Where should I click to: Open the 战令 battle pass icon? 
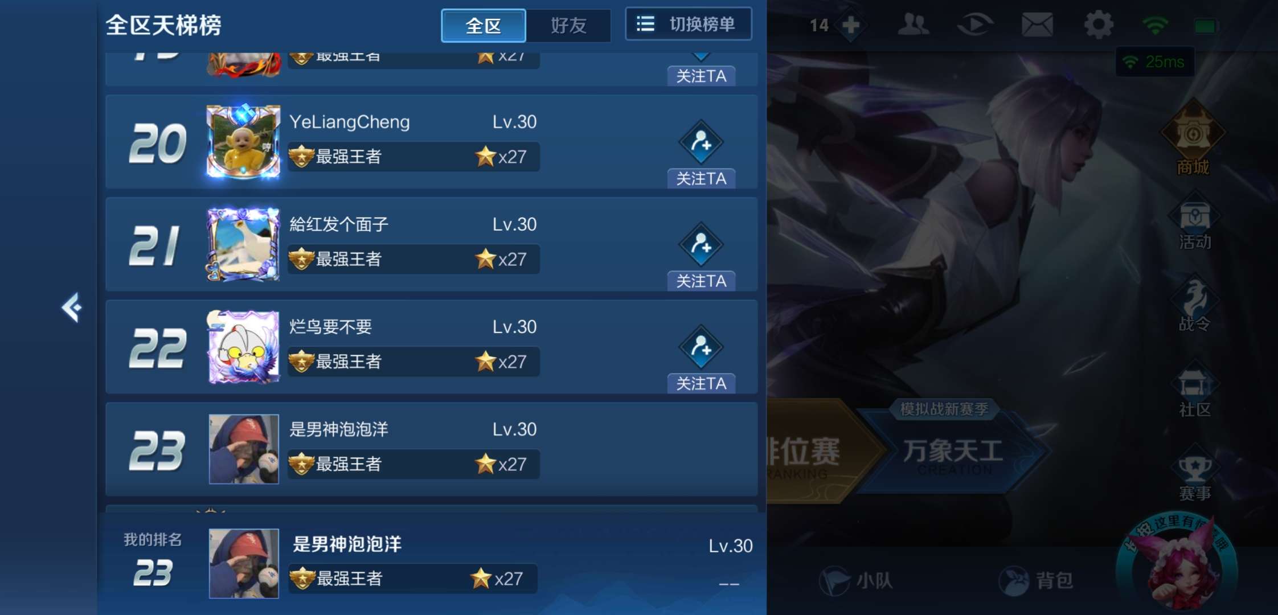(1194, 303)
